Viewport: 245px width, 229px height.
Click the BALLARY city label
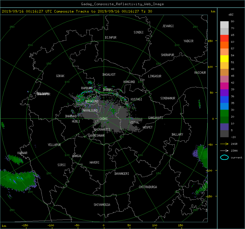(177, 135)
